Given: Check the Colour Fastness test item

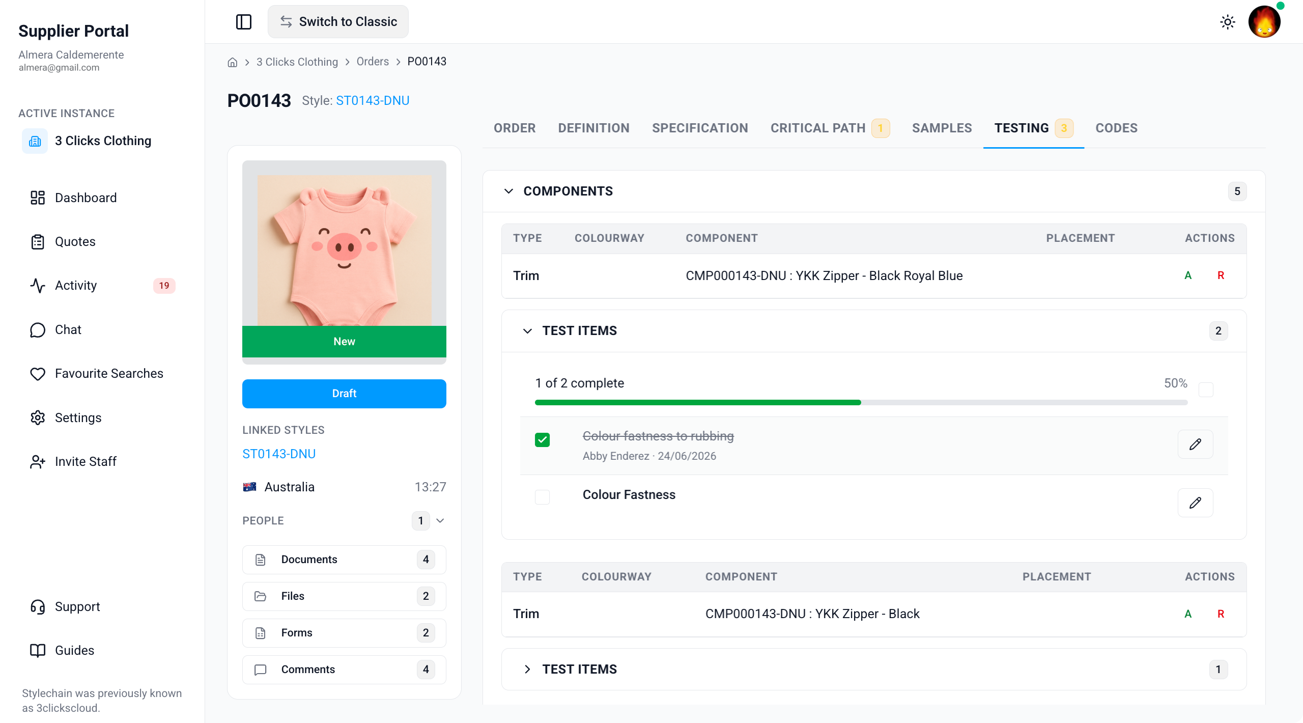Looking at the screenshot, I should 542,497.
